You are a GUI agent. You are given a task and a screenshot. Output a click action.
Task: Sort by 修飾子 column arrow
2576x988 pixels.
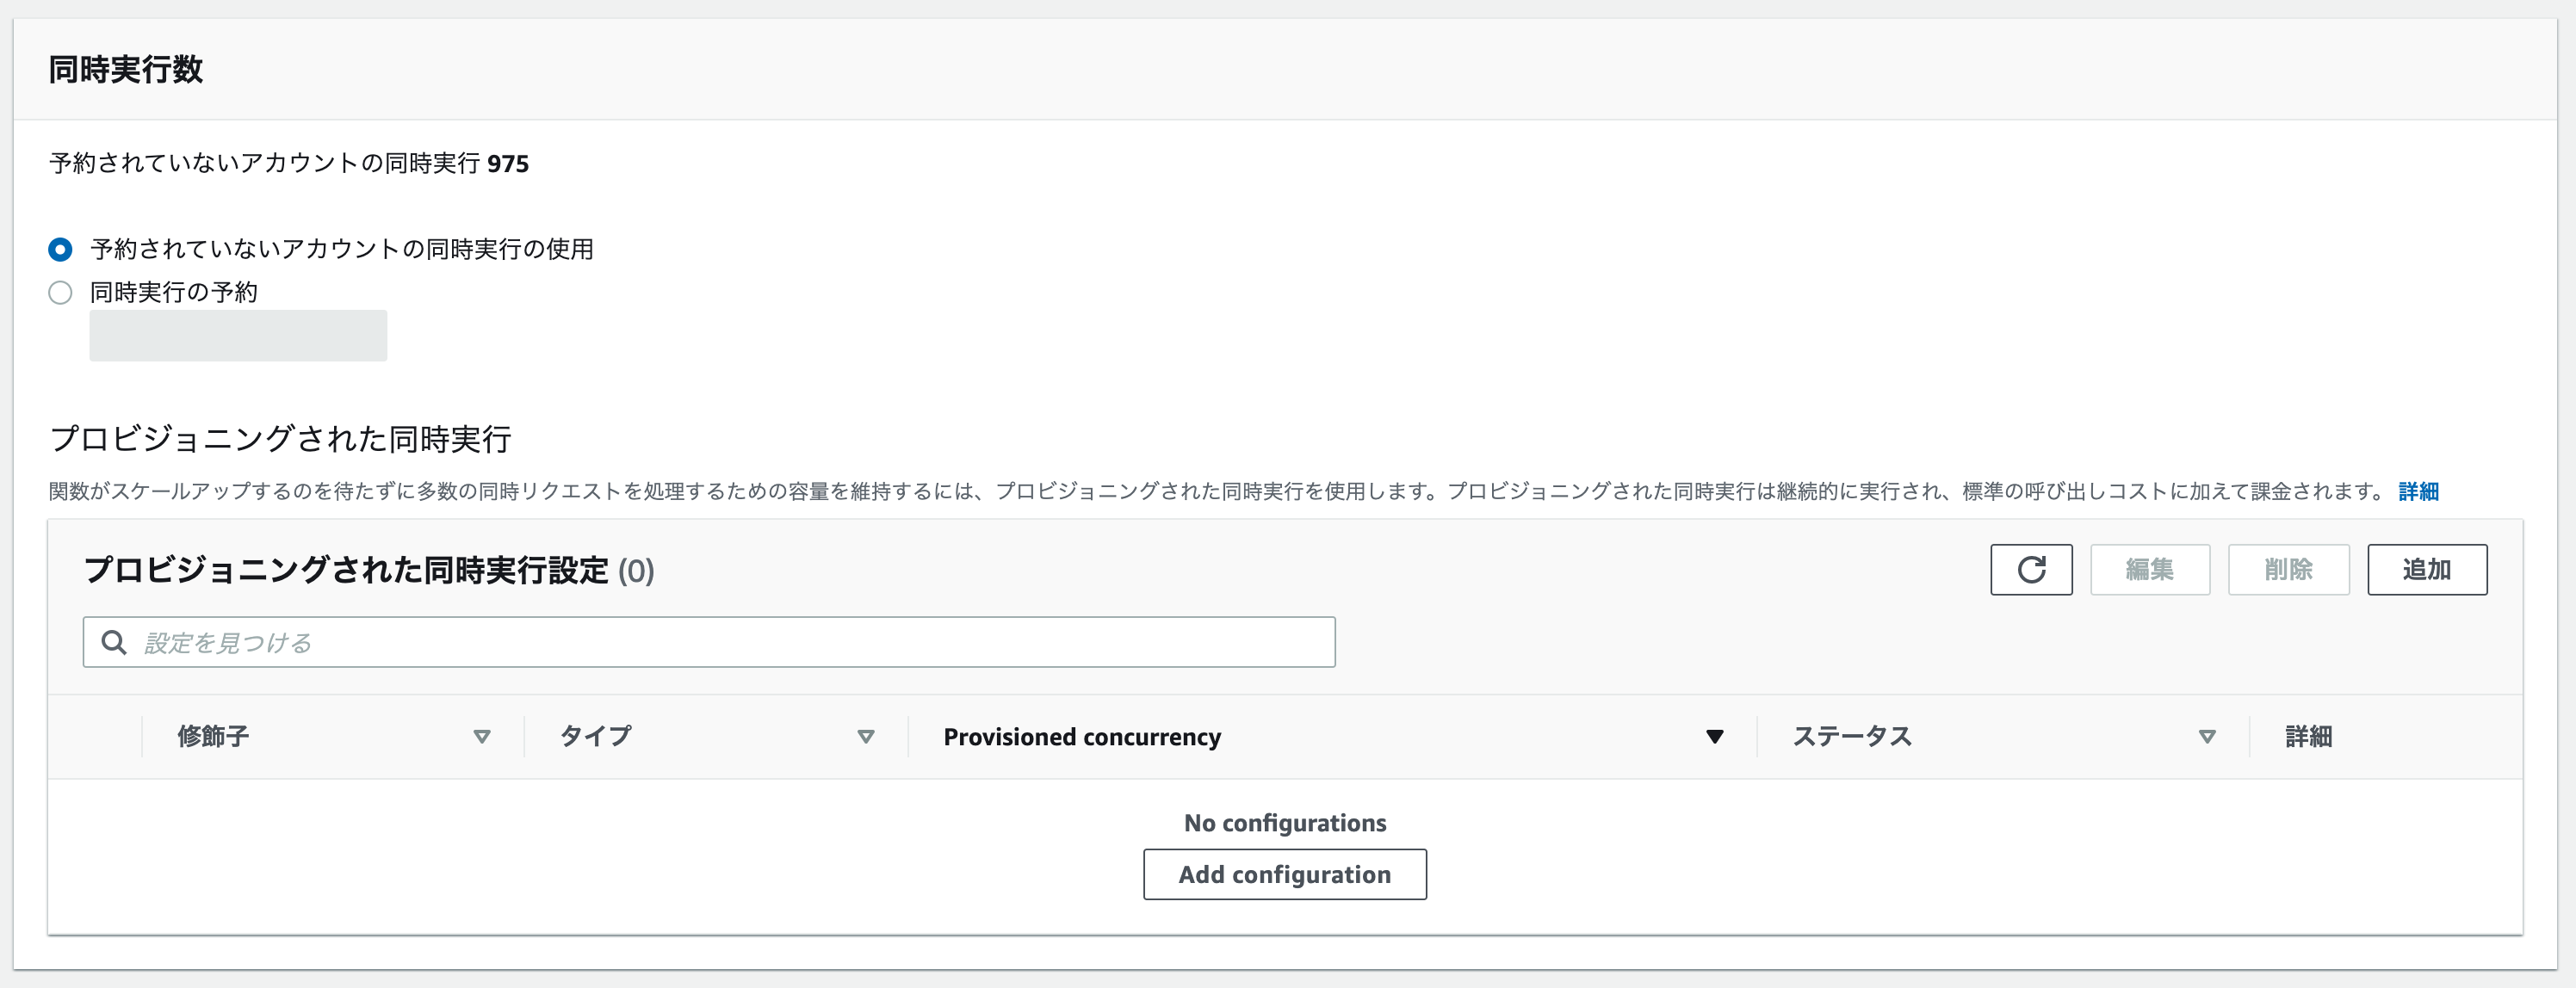coord(481,737)
